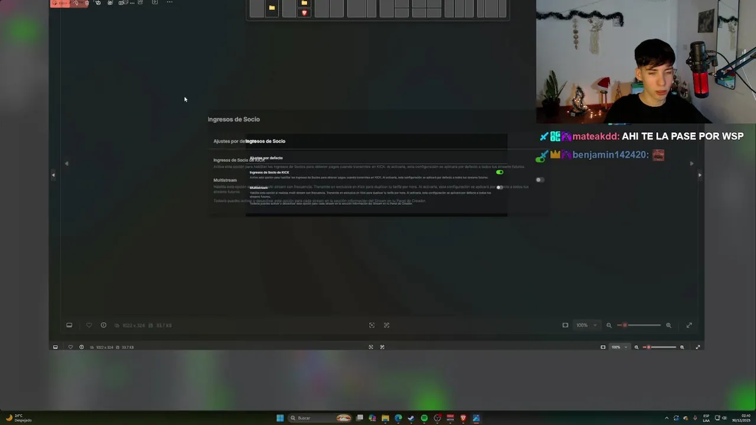Image resolution: width=756 pixels, height=425 pixels.
Task: Open the Windows Start menu
Action: pyautogui.click(x=280, y=418)
